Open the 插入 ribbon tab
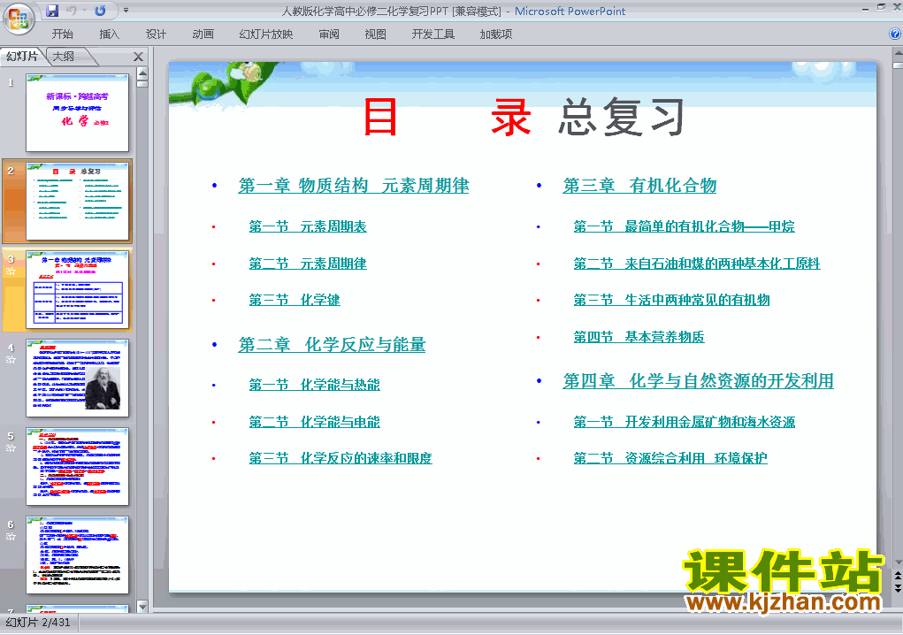The width and height of the screenshot is (903, 635). tap(110, 34)
